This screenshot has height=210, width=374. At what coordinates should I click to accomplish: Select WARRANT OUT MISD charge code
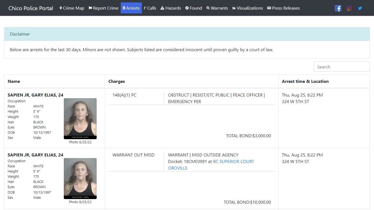[133, 155]
